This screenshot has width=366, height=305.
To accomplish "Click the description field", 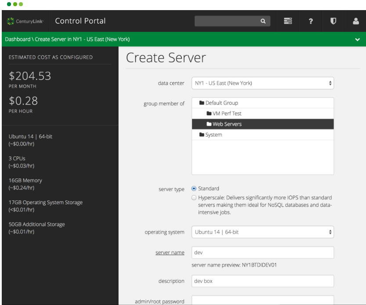I will tap(263, 281).
